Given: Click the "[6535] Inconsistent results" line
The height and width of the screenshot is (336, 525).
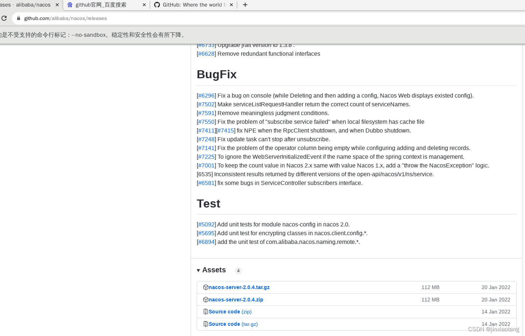Looking at the screenshot, I should click(315, 174).
